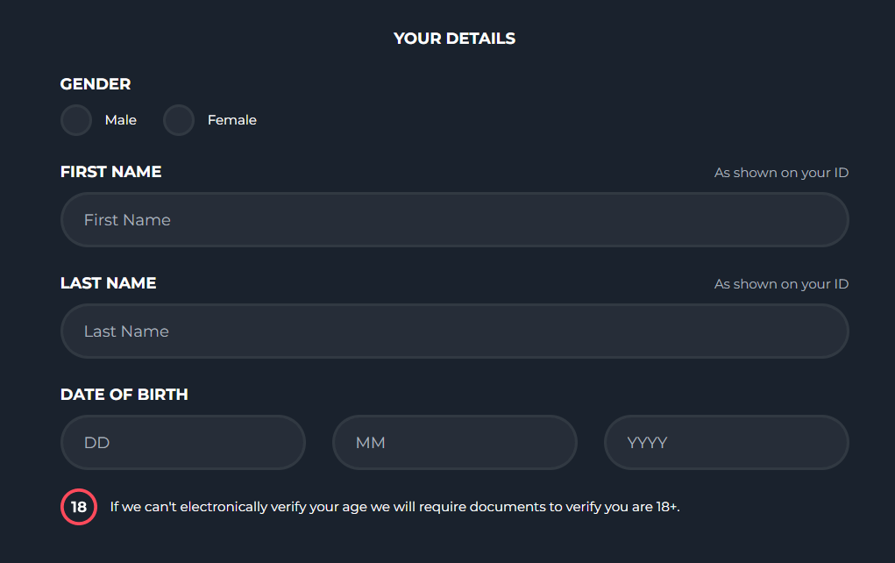
Task: Click the DATE OF BIRTH label
Action: pyautogui.click(x=124, y=395)
